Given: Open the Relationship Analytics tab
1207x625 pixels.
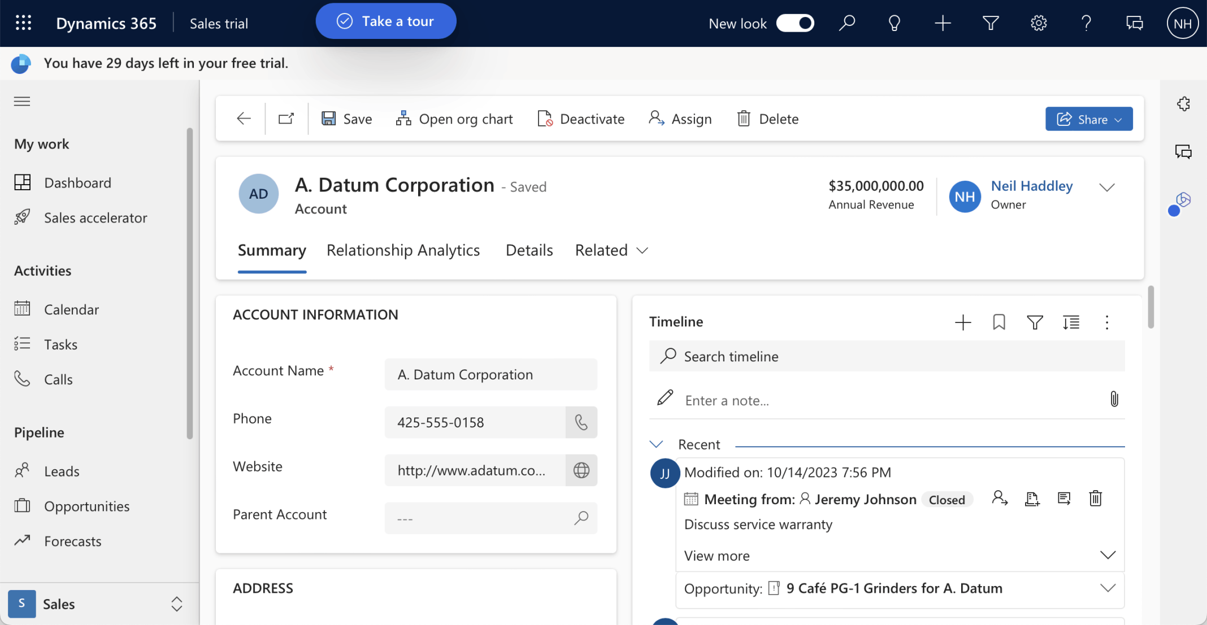Looking at the screenshot, I should (403, 250).
